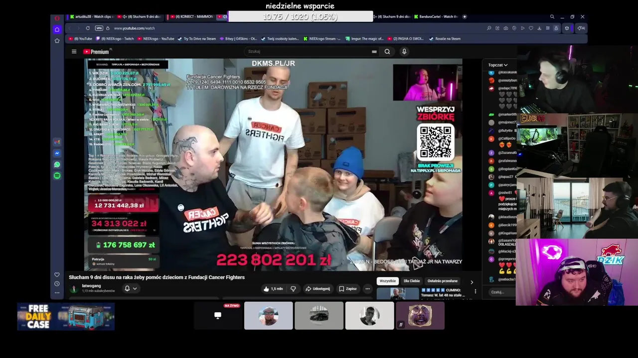Open video more actions three-dots button
638x358 pixels.
[367, 288]
